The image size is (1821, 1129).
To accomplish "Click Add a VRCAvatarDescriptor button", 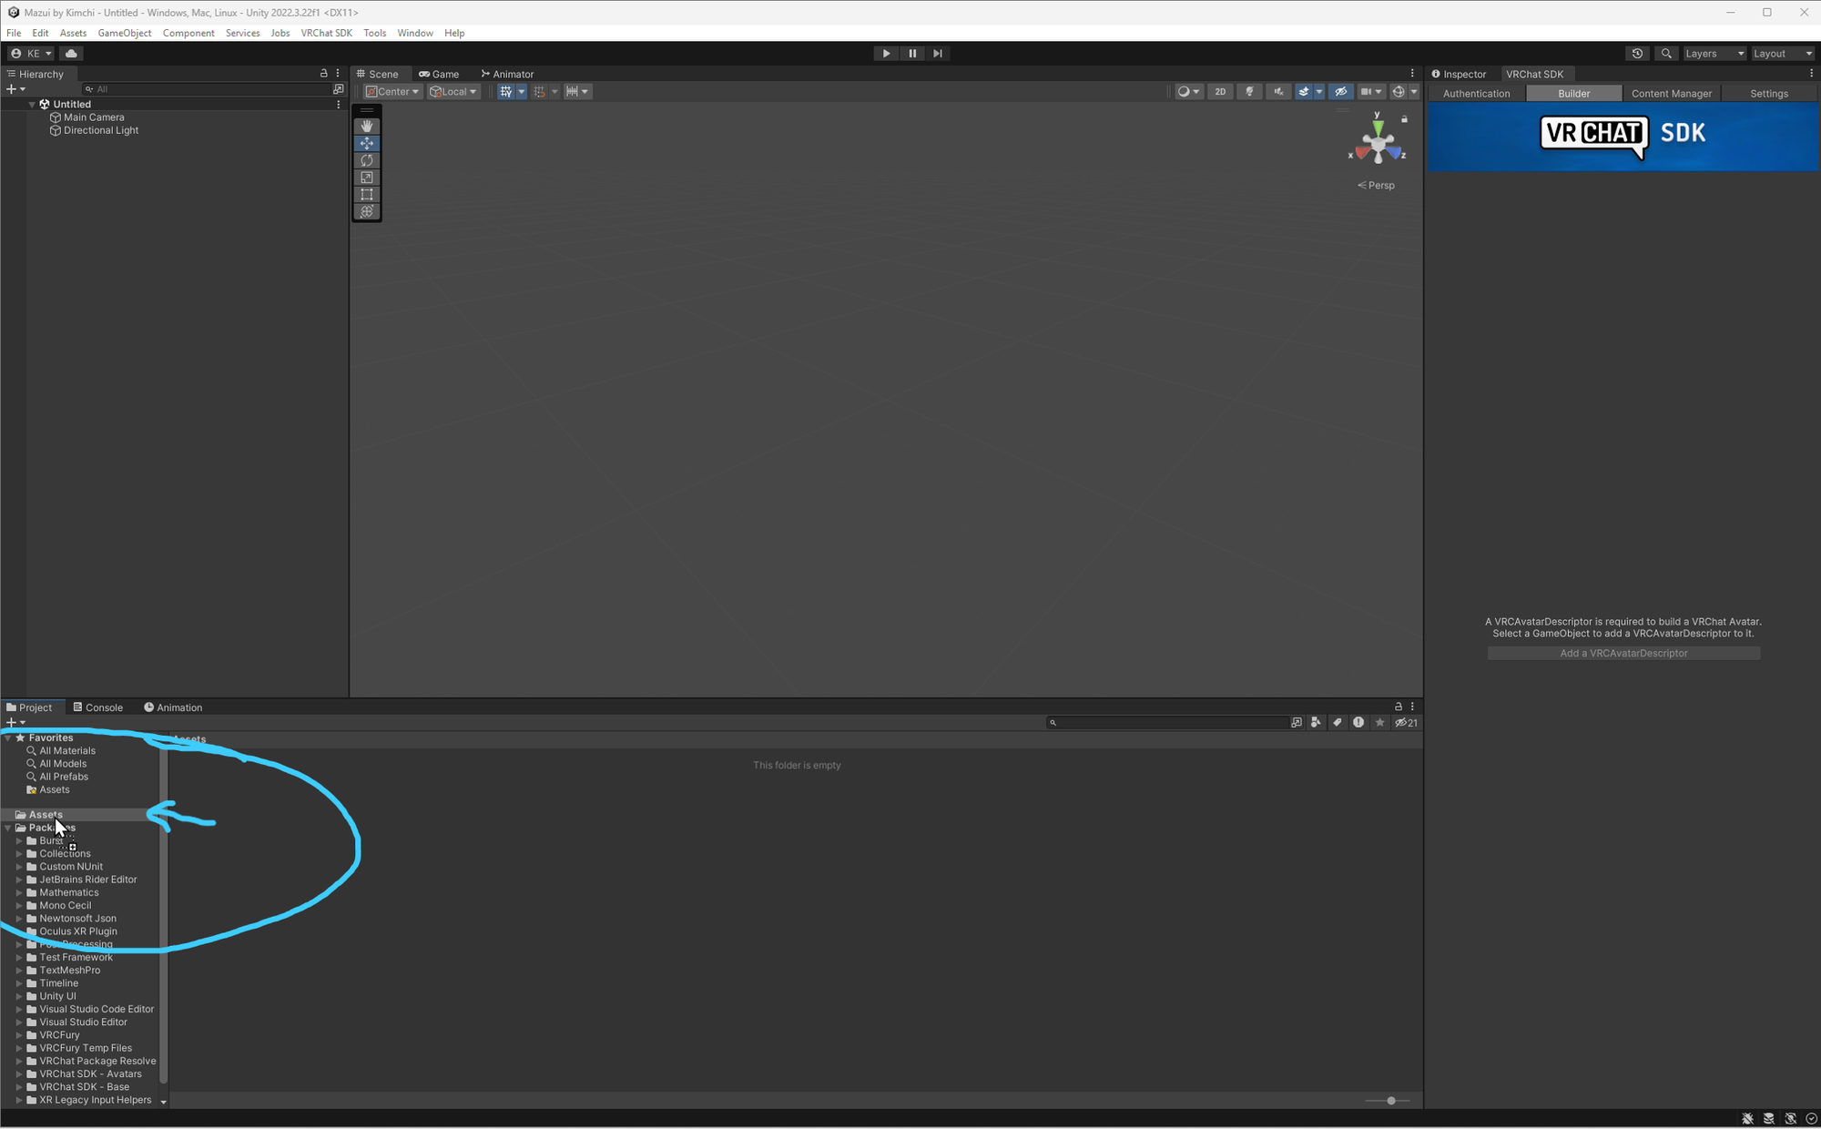I will pyautogui.click(x=1623, y=654).
